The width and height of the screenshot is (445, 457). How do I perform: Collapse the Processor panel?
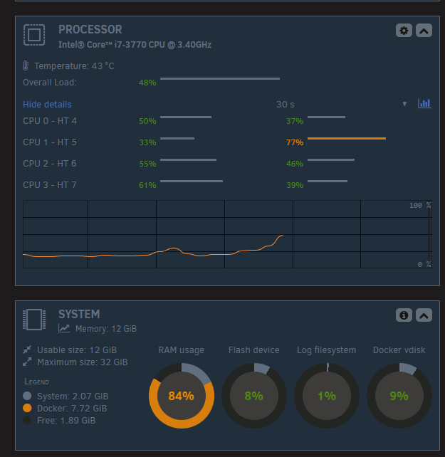(424, 31)
